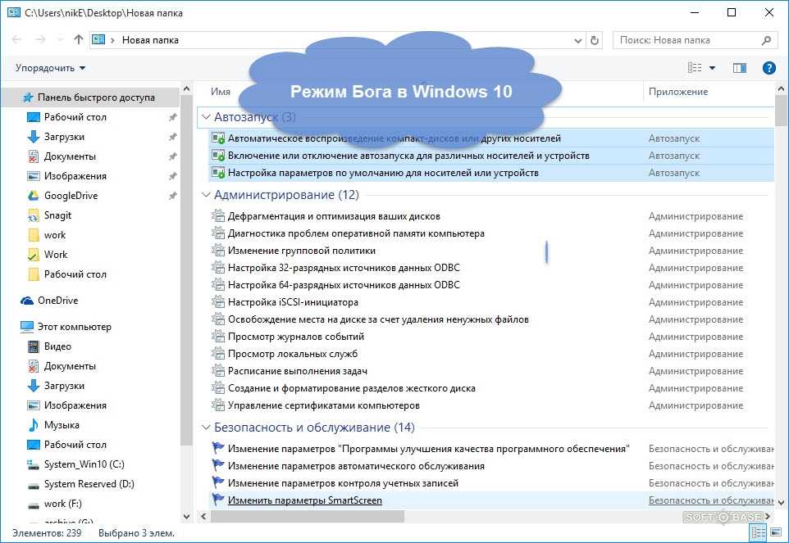Select Изменение параметров контроля учетных записей
The width and height of the screenshot is (789, 543).
point(343,483)
